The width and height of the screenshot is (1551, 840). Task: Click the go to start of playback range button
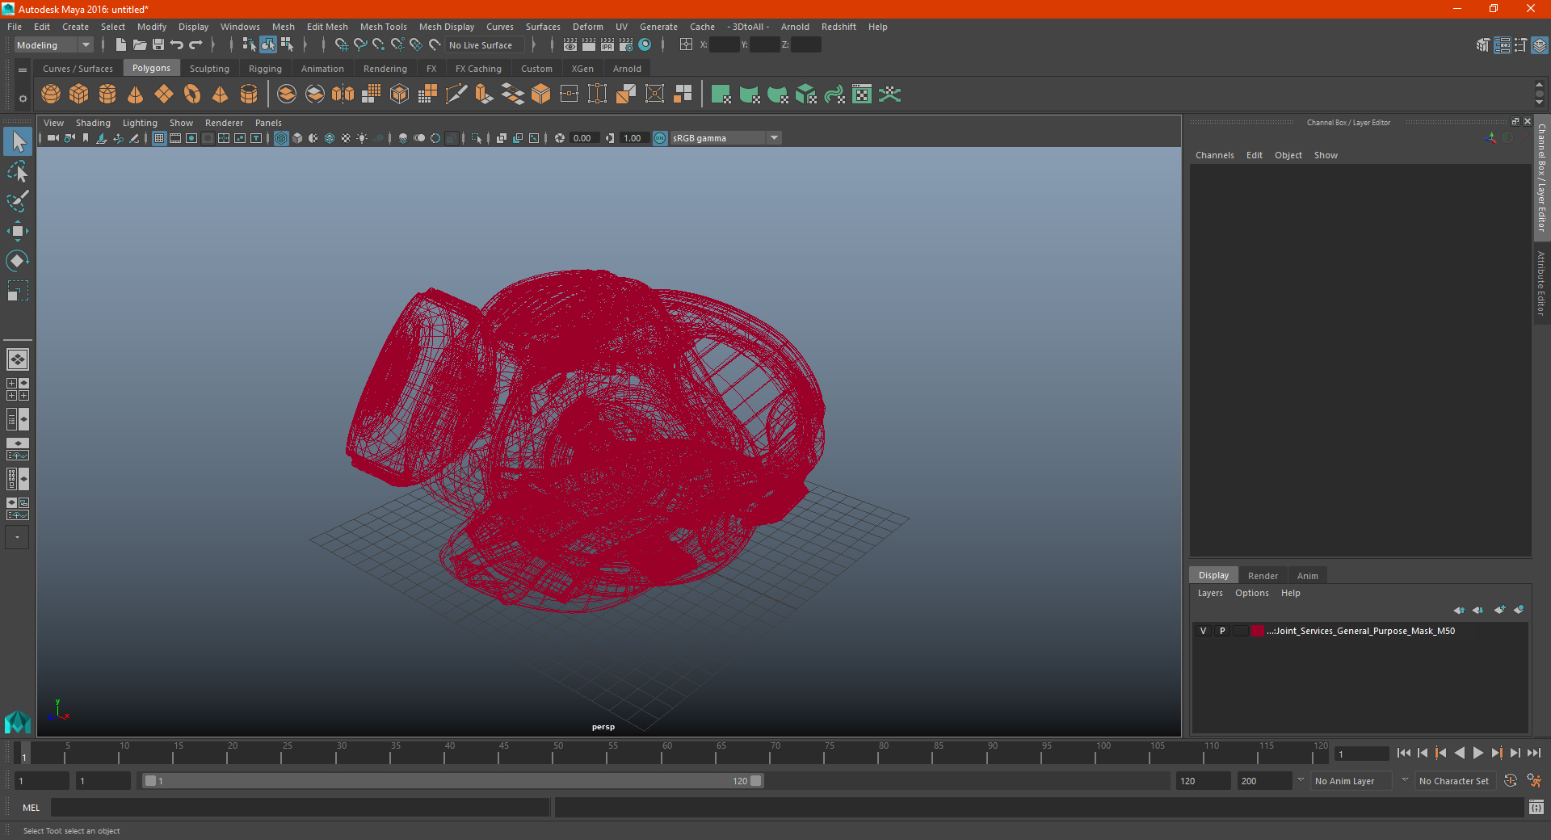coord(1404,753)
